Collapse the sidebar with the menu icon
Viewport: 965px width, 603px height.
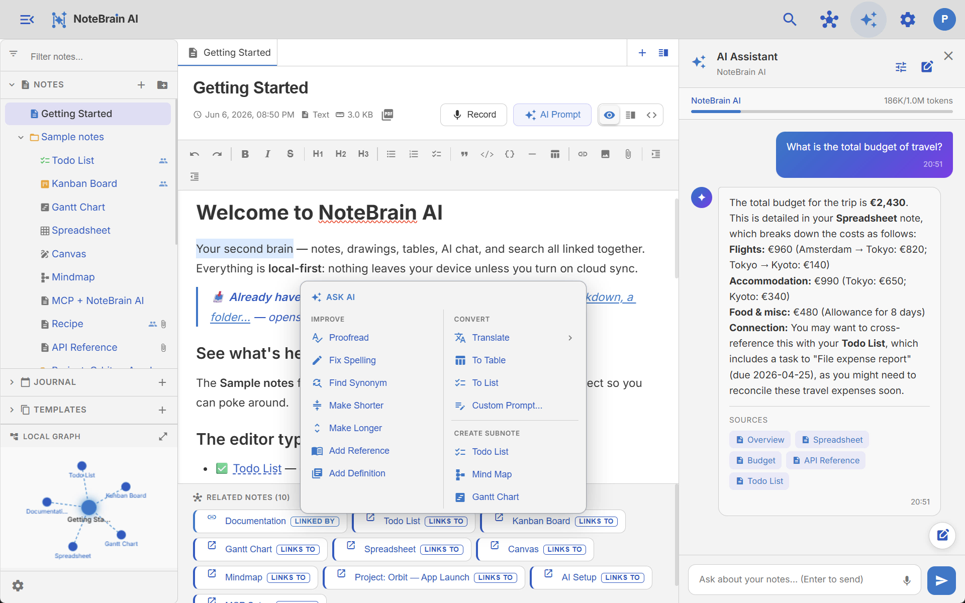tap(27, 20)
